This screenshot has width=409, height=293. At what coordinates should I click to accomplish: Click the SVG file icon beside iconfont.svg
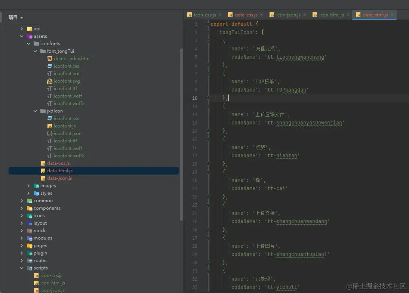coord(50,81)
